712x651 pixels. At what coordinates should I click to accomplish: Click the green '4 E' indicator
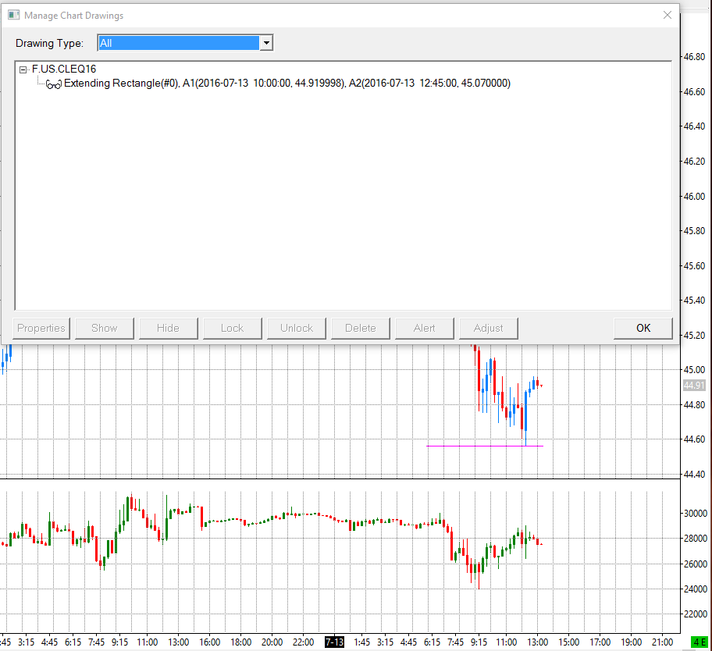(699, 642)
